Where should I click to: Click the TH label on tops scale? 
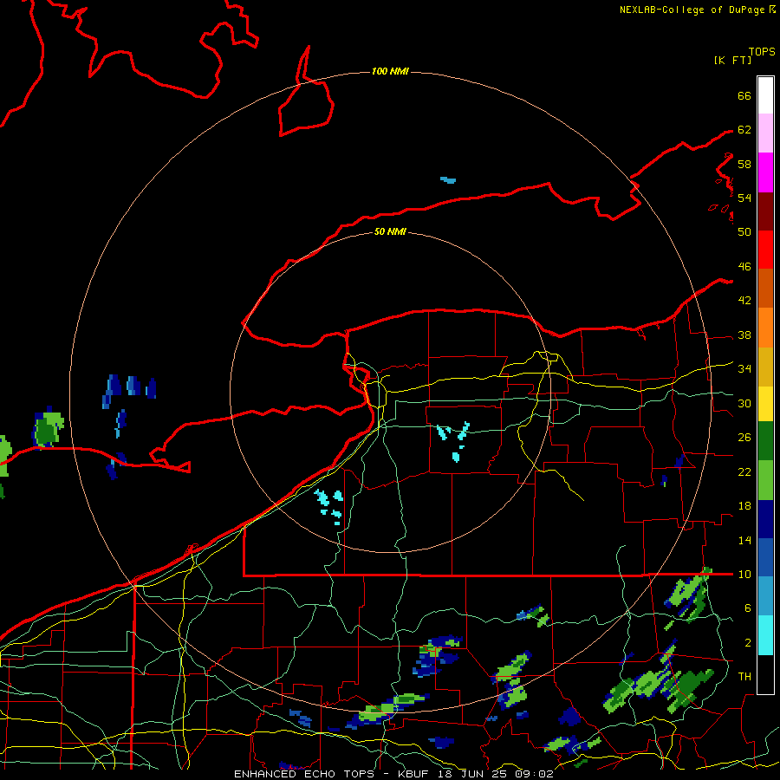744,676
